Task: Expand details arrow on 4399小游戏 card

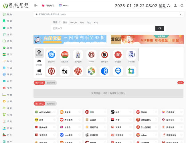Action: click(54, 112)
